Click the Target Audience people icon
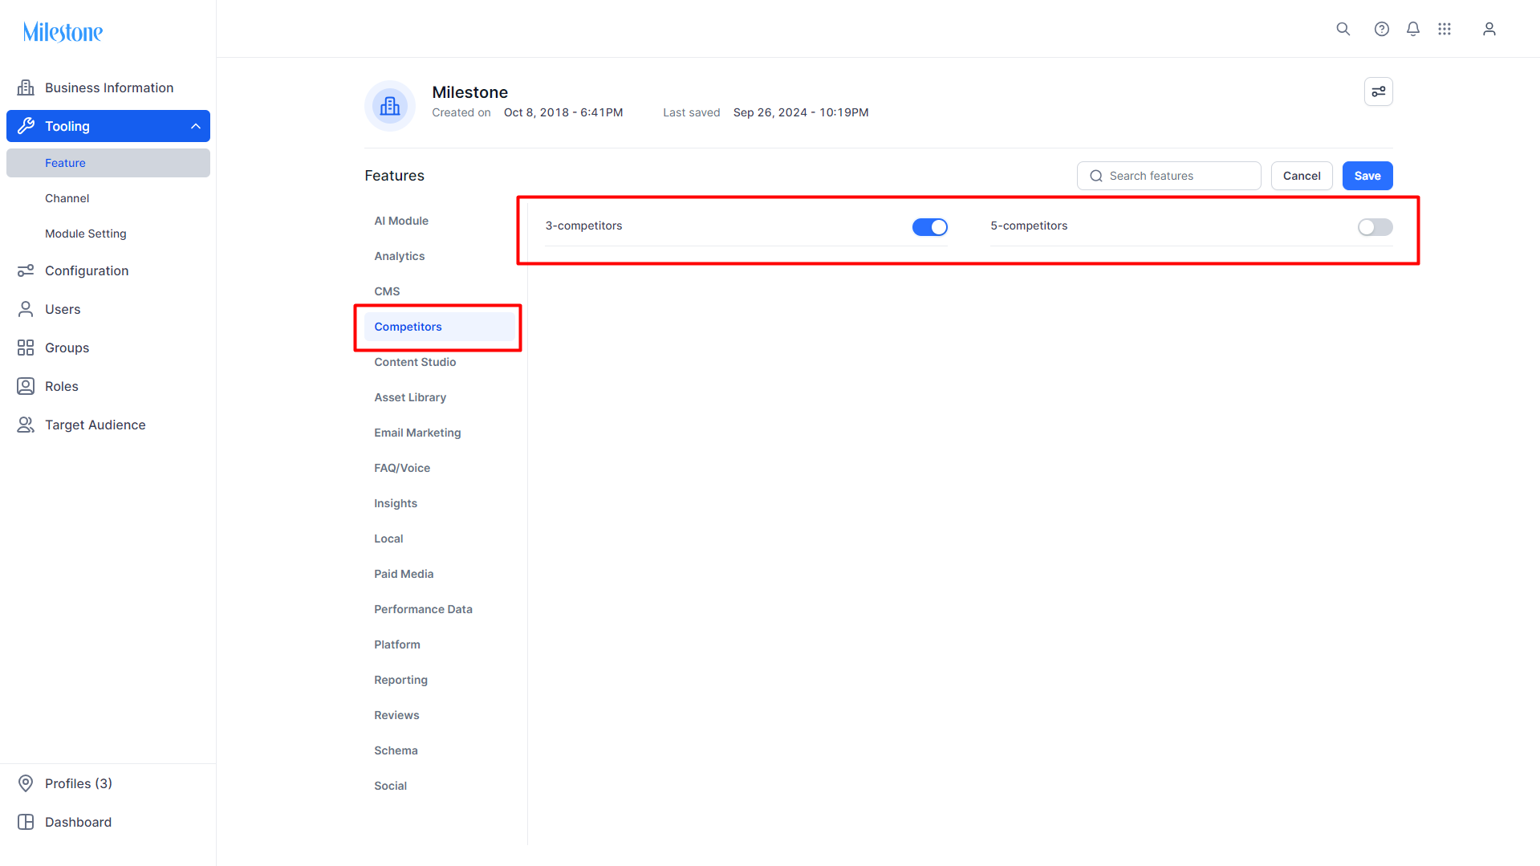 pos(26,425)
